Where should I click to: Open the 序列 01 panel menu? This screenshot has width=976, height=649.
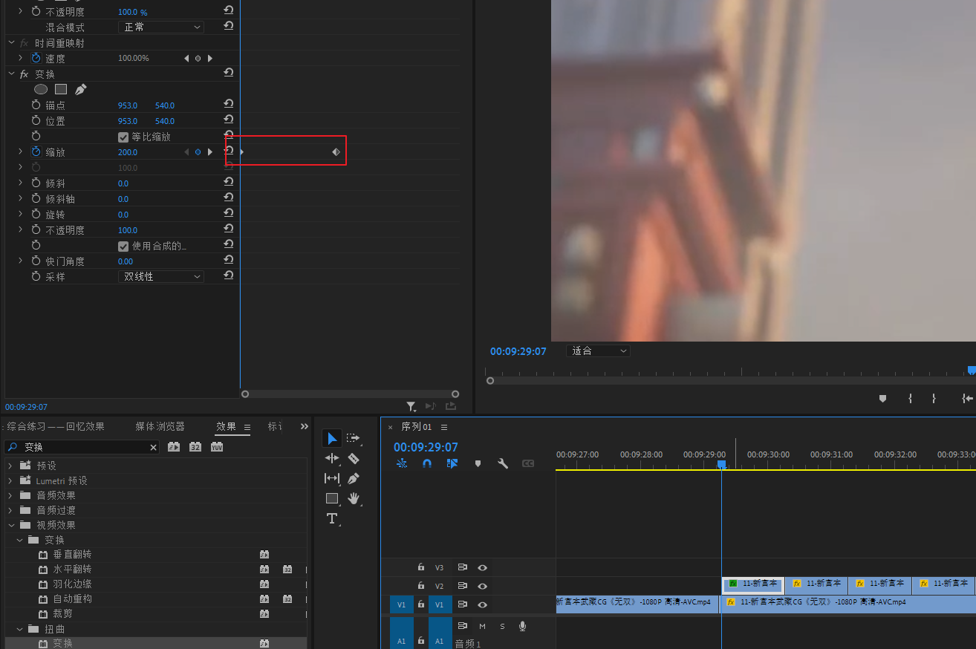point(444,427)
